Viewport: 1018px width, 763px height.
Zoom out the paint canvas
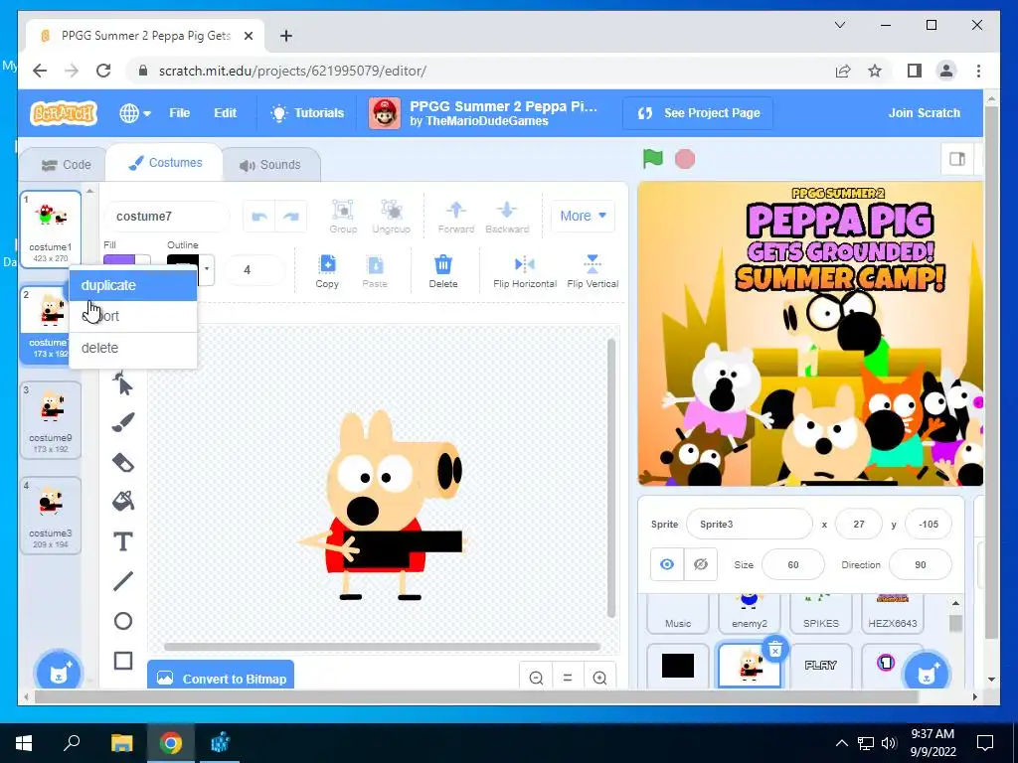[536, 678]
